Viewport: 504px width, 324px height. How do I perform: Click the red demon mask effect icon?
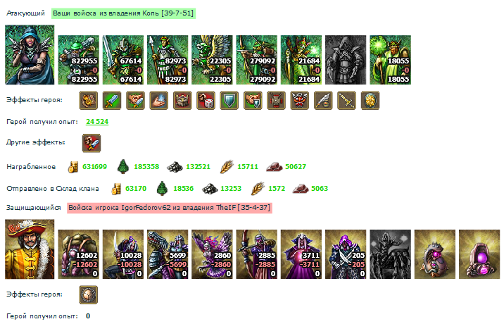300,101
